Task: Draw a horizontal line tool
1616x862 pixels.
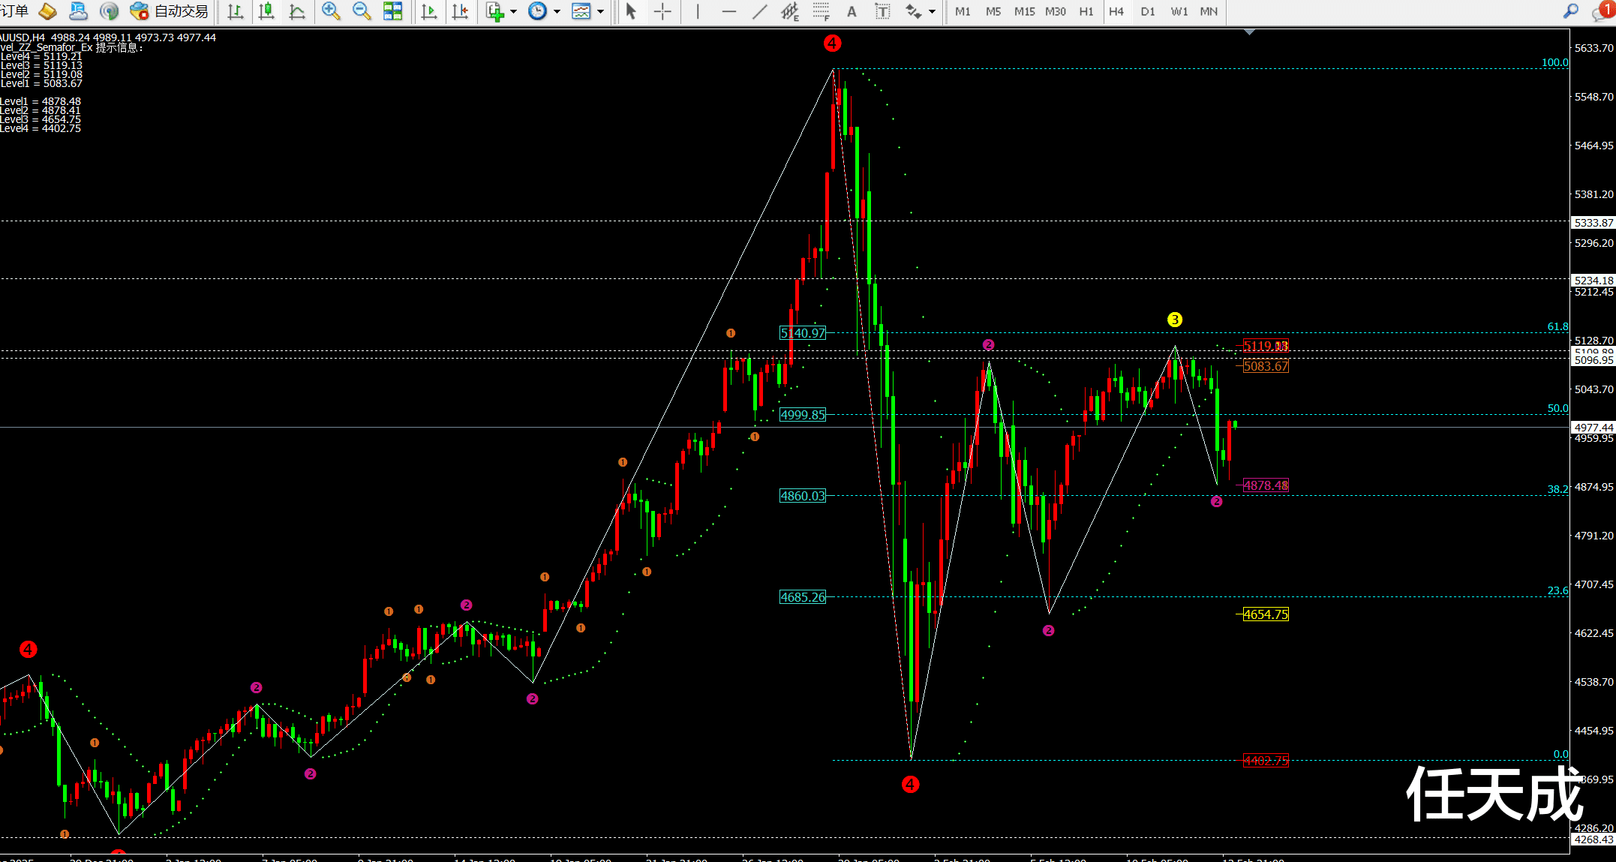Action: click(x=728, y=11)
